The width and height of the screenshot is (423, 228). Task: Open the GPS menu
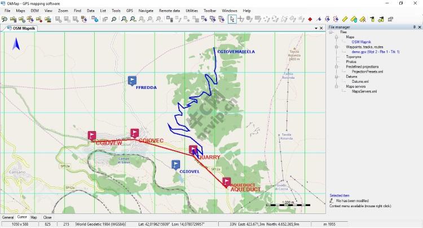click(x=130, y=11)
